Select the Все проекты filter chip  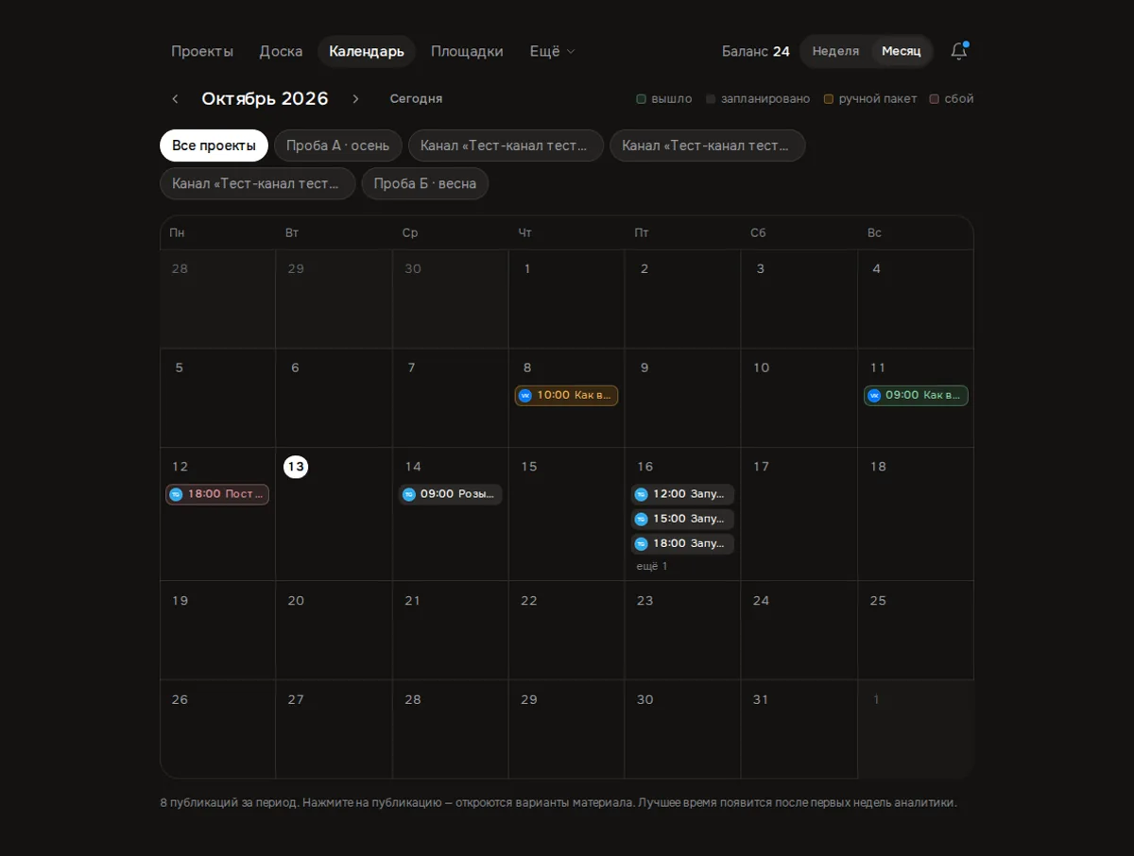214,146
